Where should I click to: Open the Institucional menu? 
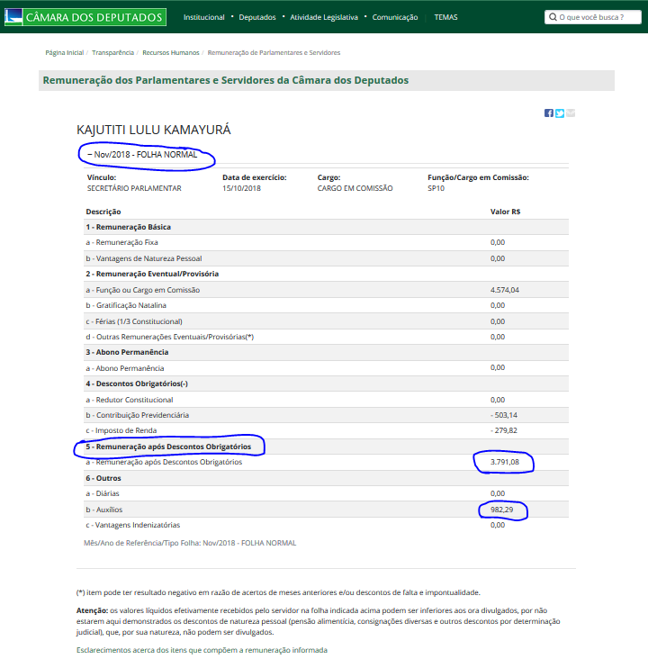tap(203, 17)
